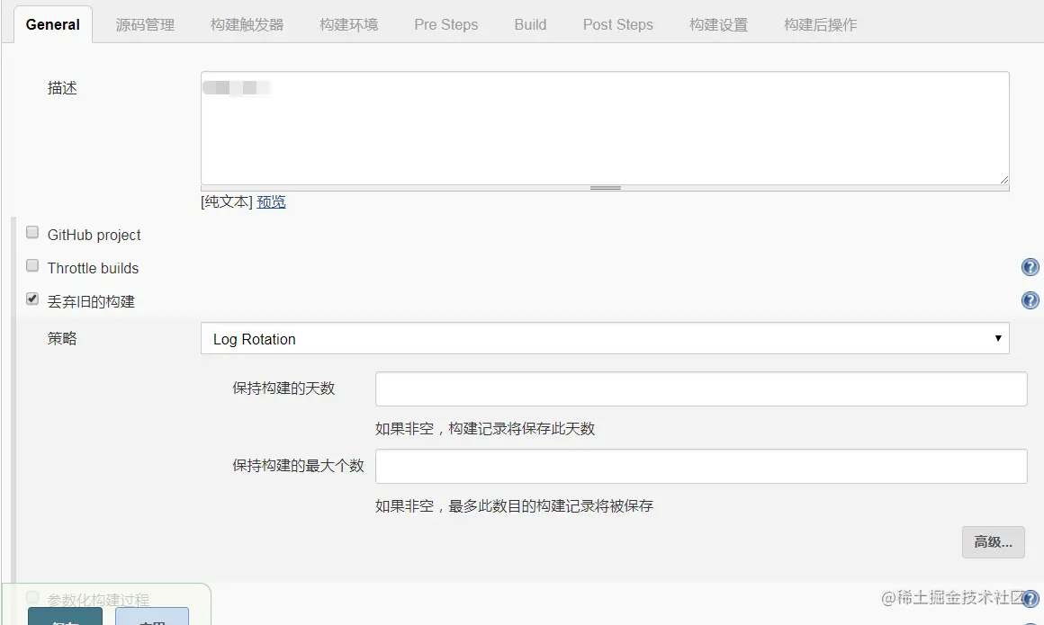This screenshot has width=1044, height=625.
Task: Focus the 保持构建的天数 input field
Action: click(x=702, y=388)
